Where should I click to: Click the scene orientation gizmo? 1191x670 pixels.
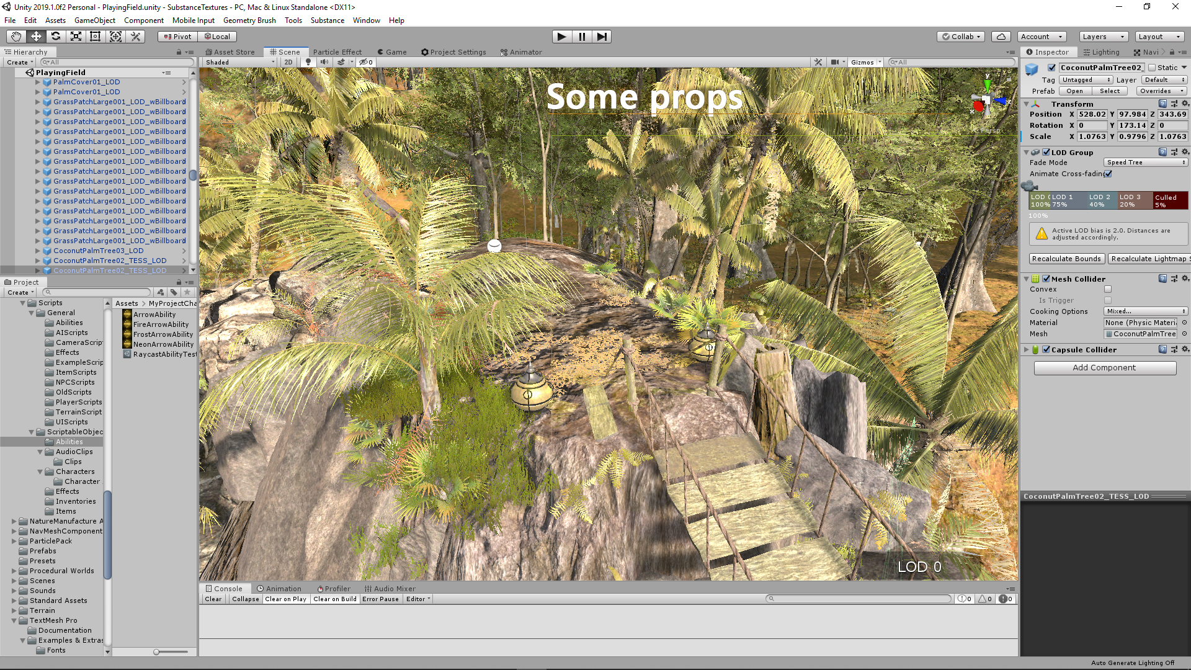[x=988, y=100]
